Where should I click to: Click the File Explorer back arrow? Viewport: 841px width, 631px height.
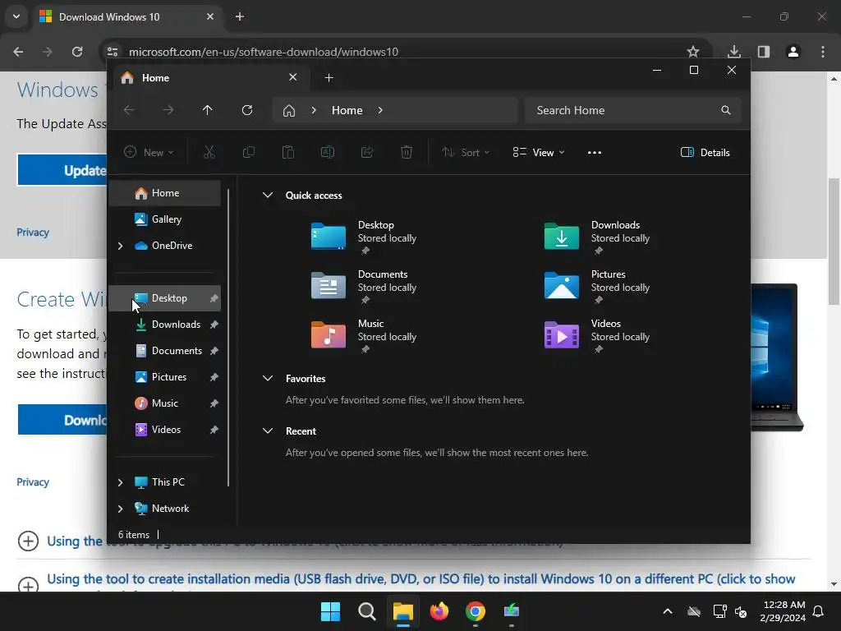coord(129,110)
